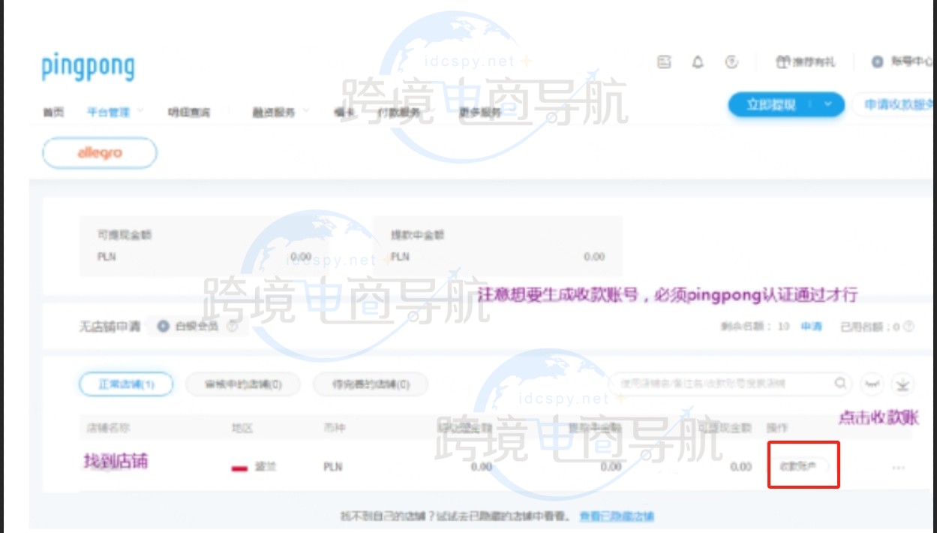
Task: Click the magnifier icon in the shop search box
Action: [x=840, y=383]
